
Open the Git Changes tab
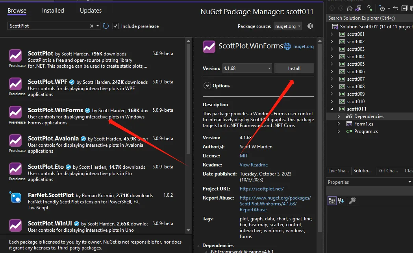coord(388,171)
